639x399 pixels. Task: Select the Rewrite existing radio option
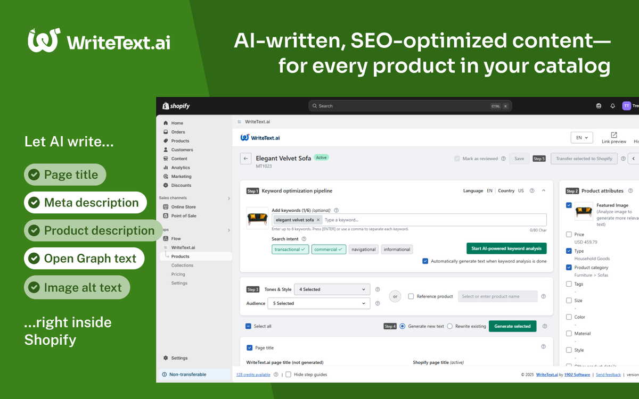click(450, 326)
